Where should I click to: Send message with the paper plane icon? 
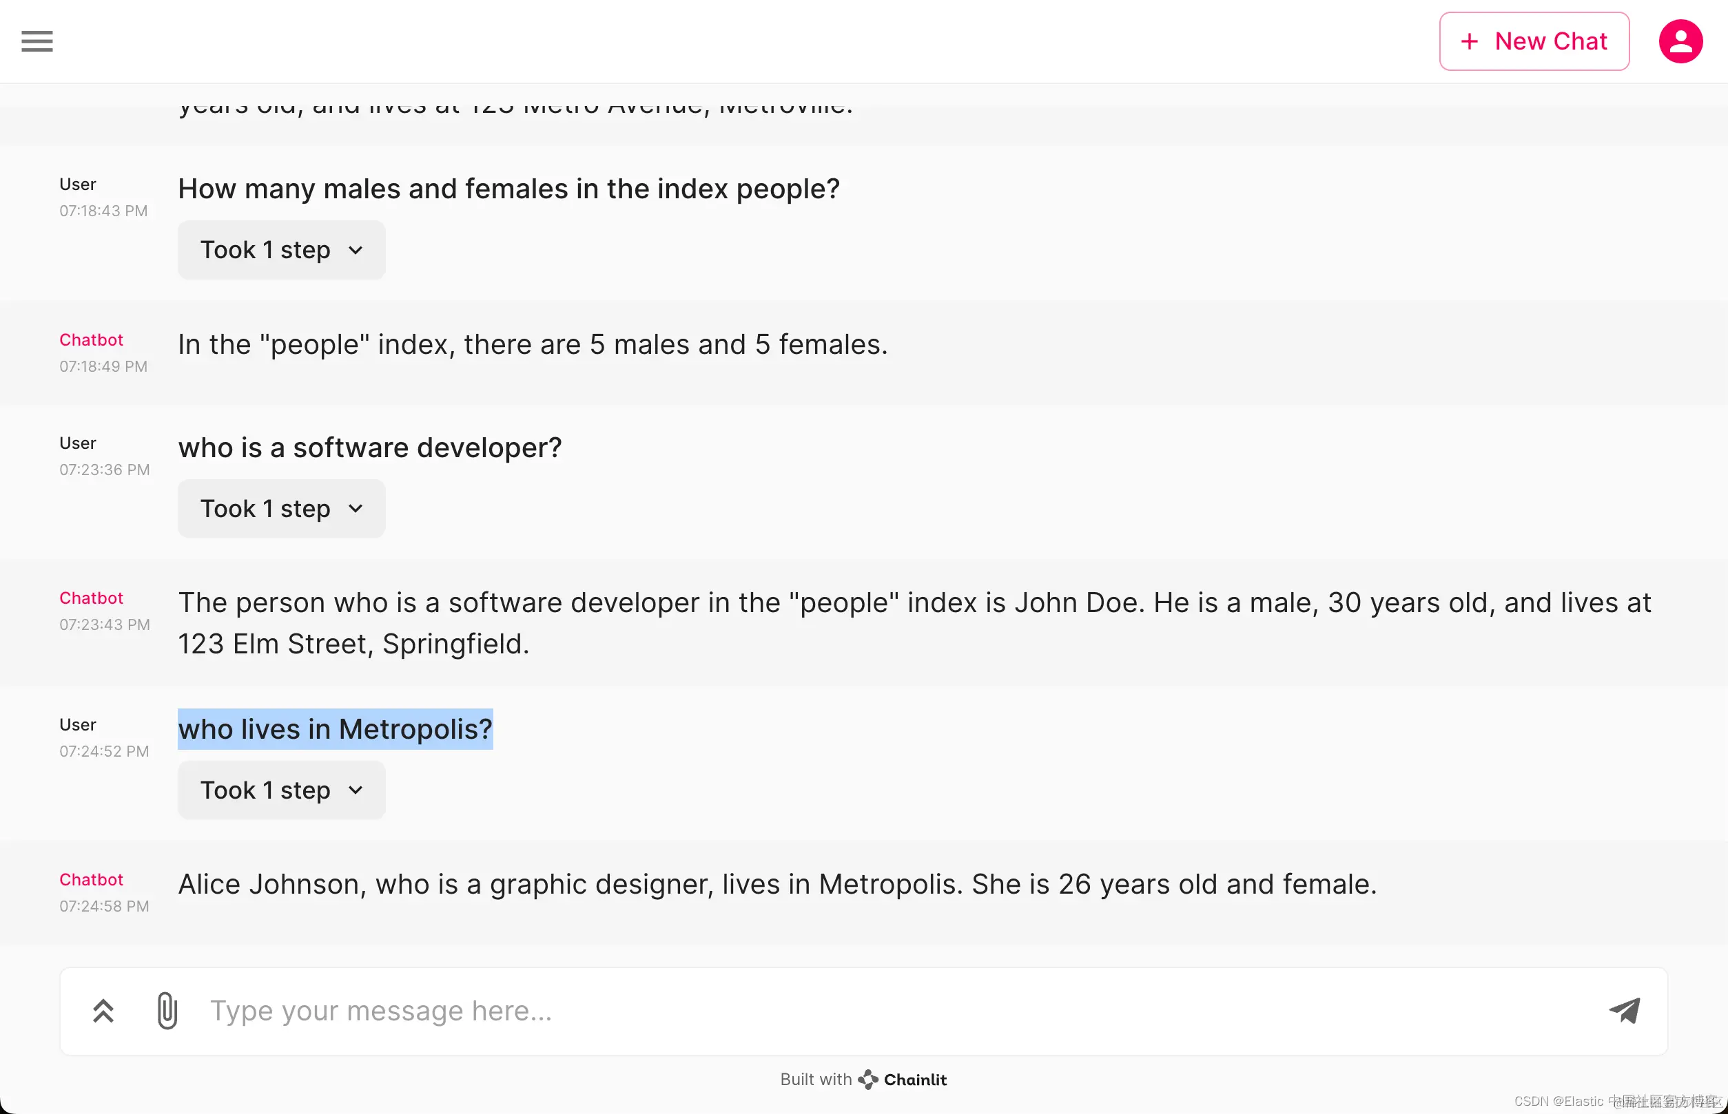[1625, 1011]
